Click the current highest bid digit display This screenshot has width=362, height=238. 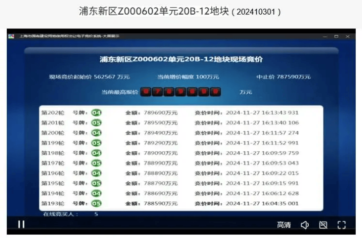(181, 92)
